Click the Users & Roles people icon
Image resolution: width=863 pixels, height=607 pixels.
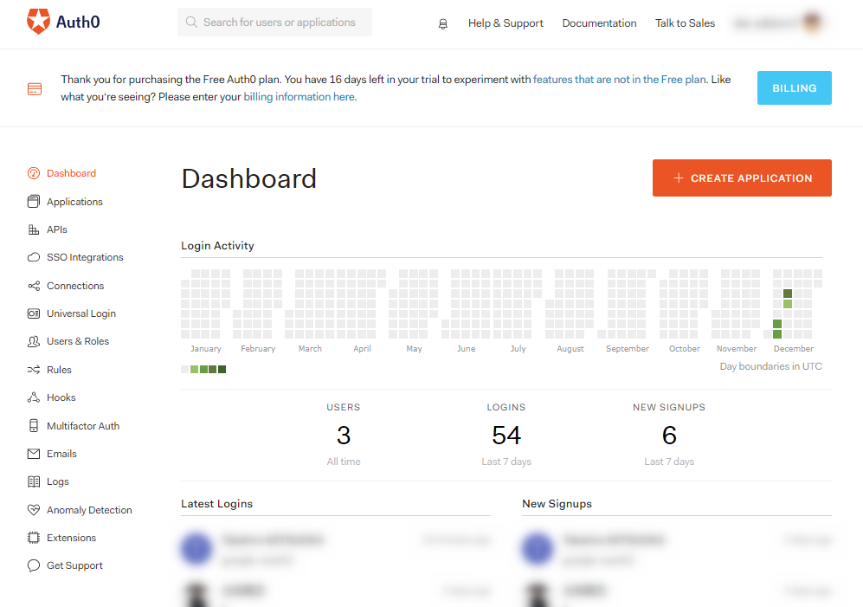pyautogui.click(x=34, y=341)
